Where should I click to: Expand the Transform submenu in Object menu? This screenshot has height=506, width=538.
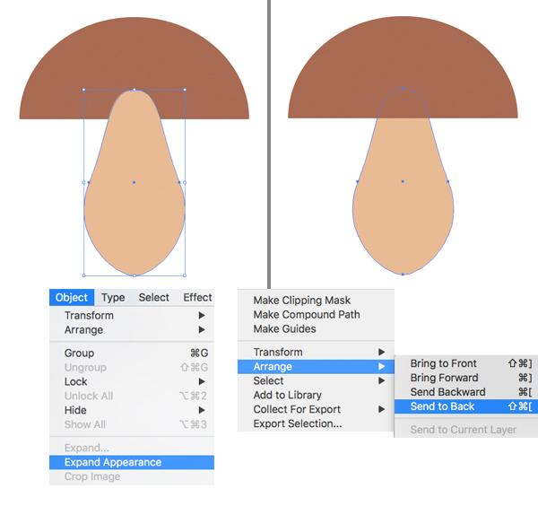[89, 316]
